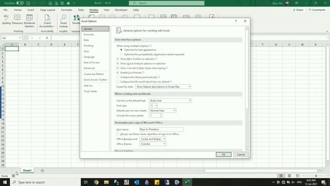Image resolution: width=330 pixels, height=186 pixels.
Task: Open File Explorer from the taskbar
Action: pyautogui.click(x=106, y=182)
